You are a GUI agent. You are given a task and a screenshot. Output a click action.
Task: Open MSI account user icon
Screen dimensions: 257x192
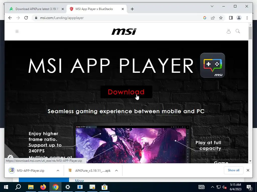(229, 31)
